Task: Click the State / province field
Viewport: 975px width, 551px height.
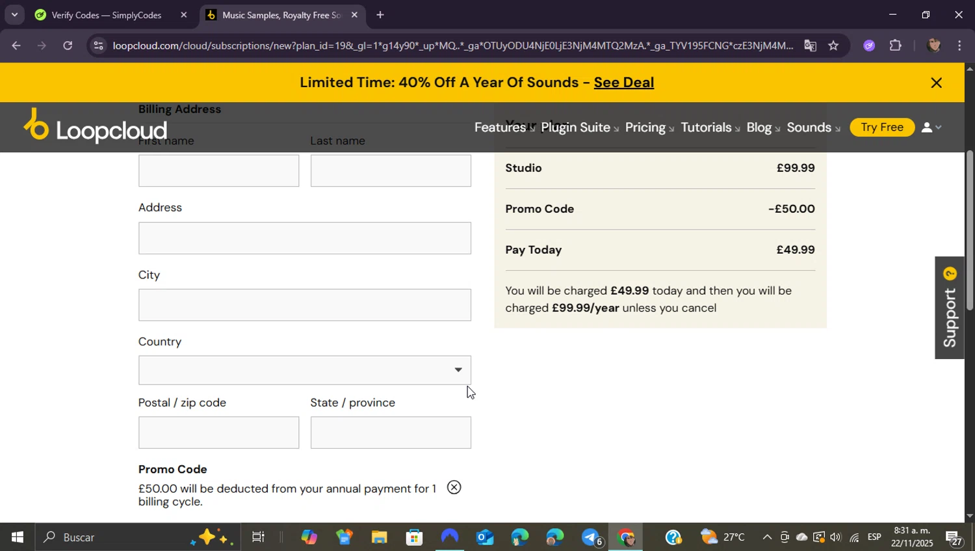Action: pos(391,433)
